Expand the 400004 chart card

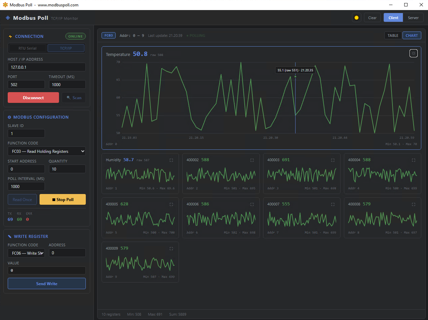[x=414, y=160]
